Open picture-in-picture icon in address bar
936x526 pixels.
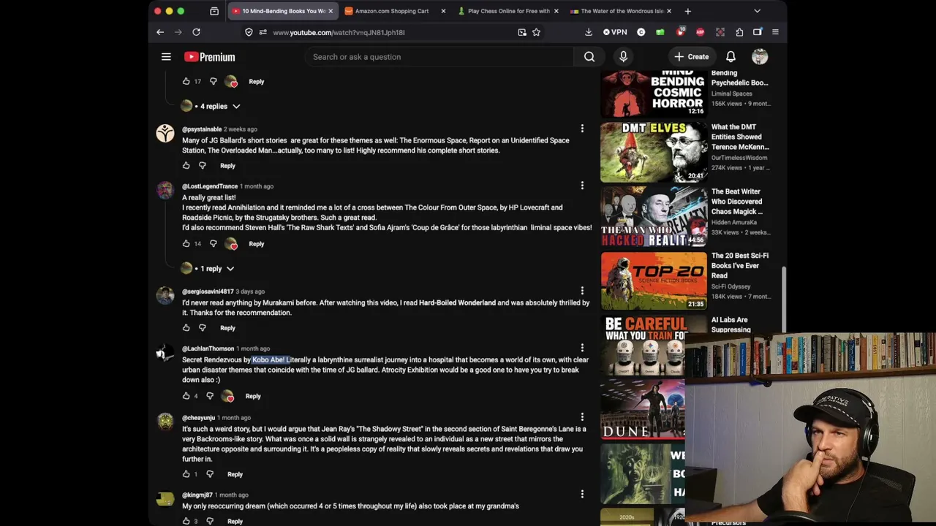tap(522, 32)
